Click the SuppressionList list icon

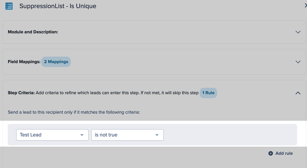[x=9, y=6]
